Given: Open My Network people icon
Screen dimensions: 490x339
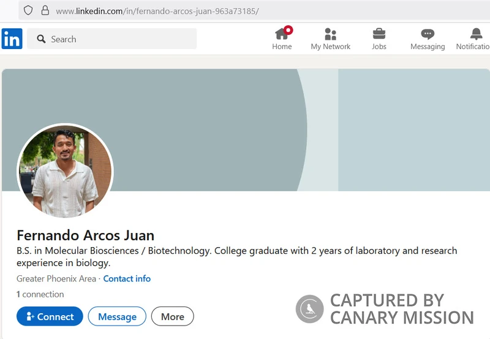Looking at the screenshot, I should (330, 34).
